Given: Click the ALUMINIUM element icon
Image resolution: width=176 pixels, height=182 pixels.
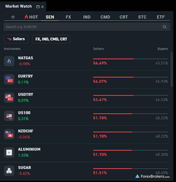Looking at the screenshot, I should pos(9,152).
